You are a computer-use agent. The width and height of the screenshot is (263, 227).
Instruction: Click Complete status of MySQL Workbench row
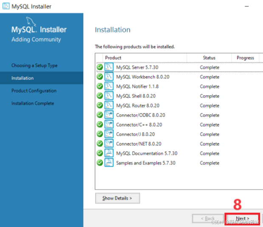click(x=209, y=77)
